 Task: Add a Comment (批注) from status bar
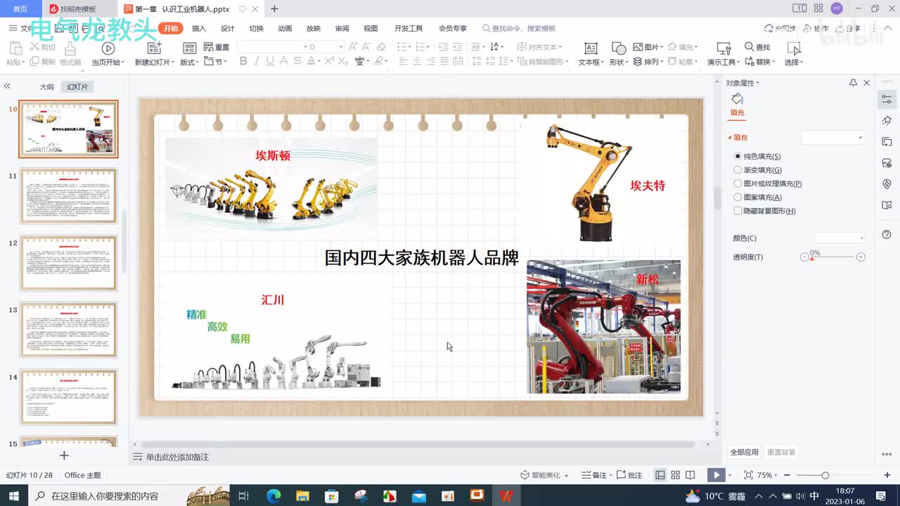pos(629,475)
